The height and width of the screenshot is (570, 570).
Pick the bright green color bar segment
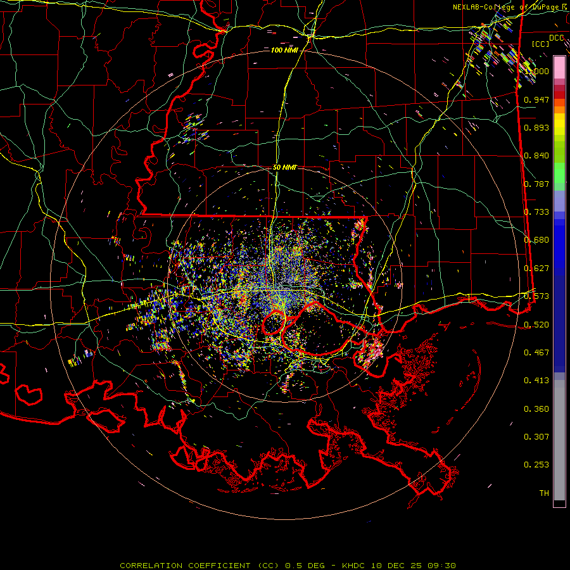pos(559,173)
